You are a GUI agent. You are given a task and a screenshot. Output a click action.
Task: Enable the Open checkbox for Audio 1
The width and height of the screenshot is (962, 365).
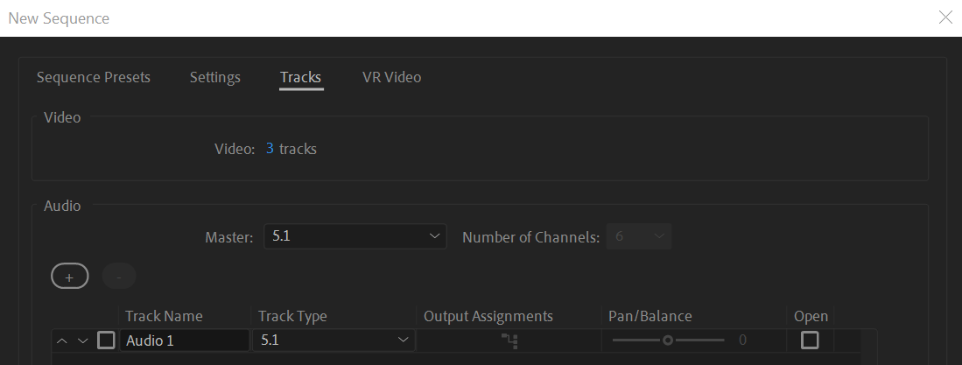coord(810,340)
